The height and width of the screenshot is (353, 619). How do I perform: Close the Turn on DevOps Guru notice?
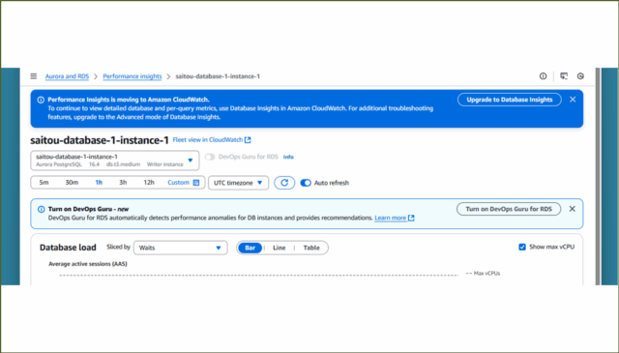pyautogui.click(x=572, y=209)
